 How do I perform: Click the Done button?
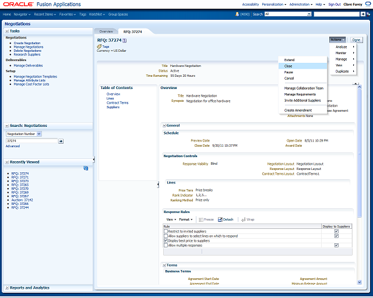[356, 40]
